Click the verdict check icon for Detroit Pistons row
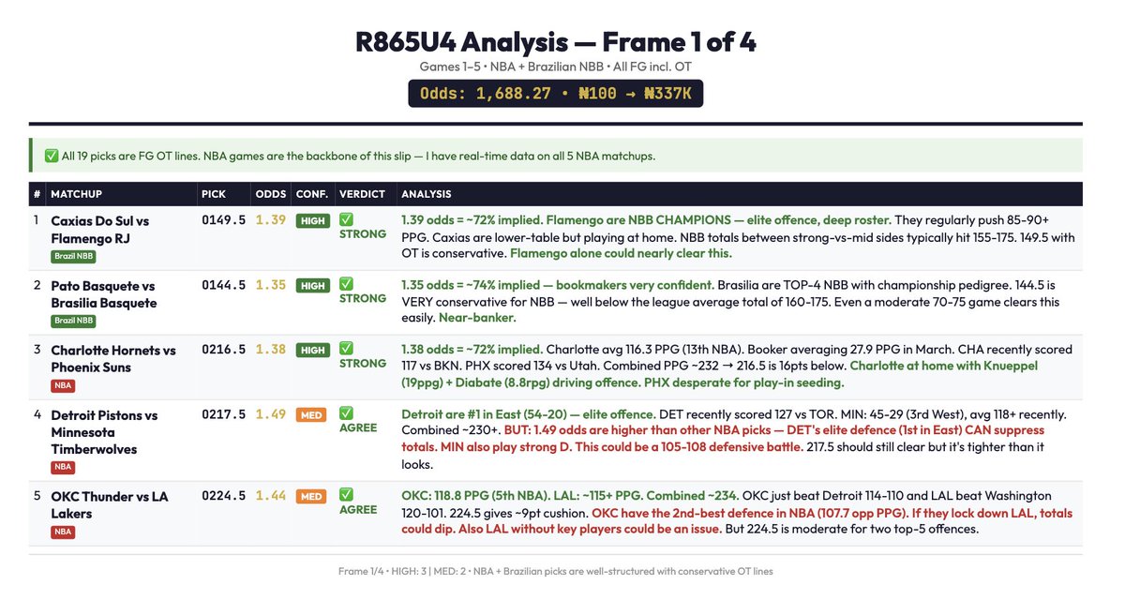1125x615 pixels. point(346,412)
